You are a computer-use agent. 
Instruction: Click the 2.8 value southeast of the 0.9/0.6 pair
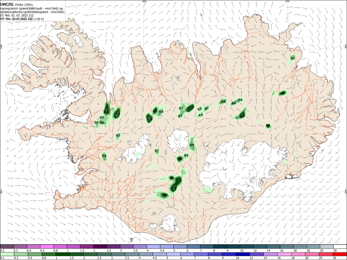pyautogui.click(x=242, y=116)
